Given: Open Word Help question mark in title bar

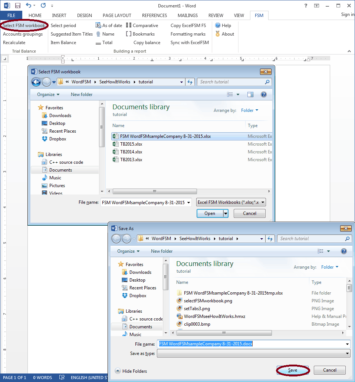Looking at the screenshot, I should coord(306,6).
